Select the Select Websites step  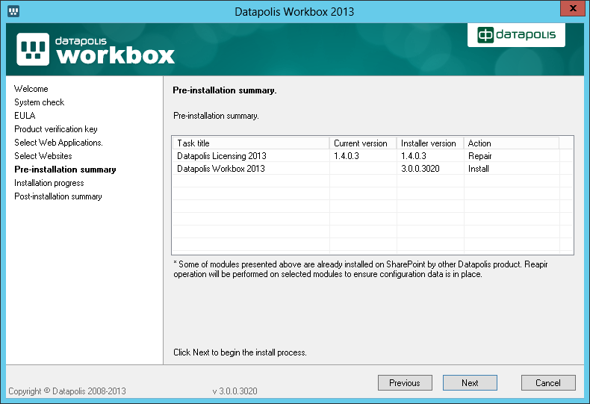(x=43, y=156)
